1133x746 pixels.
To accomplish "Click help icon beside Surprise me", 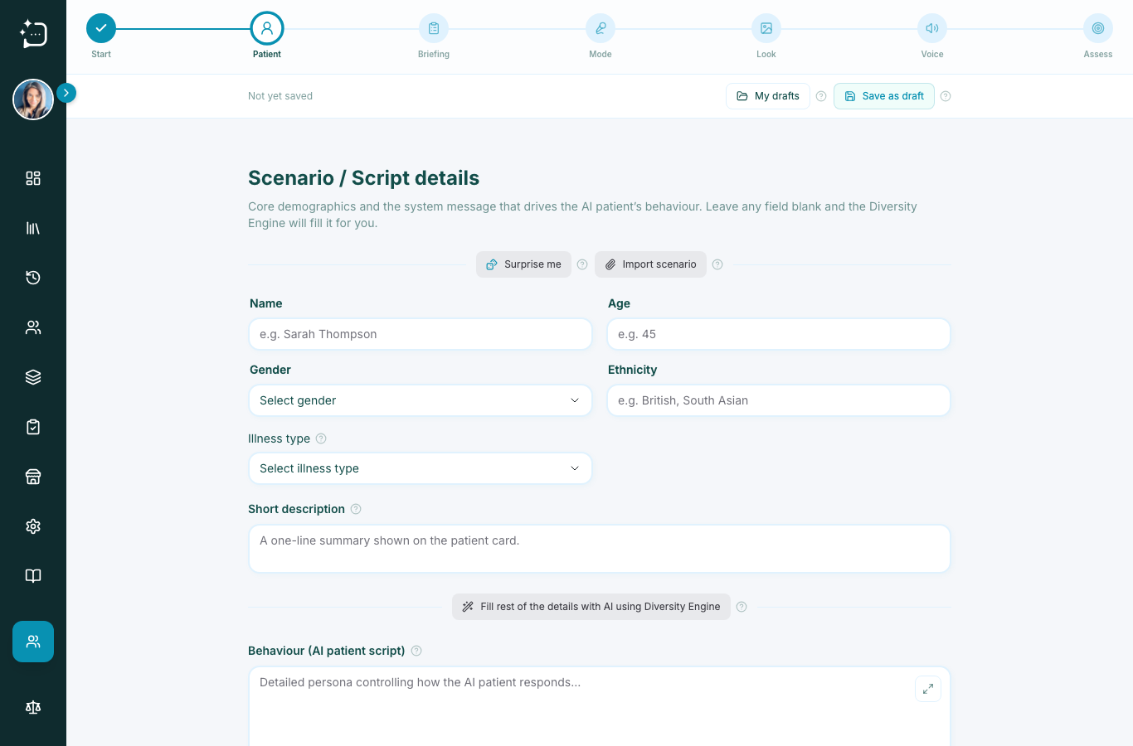I will pyautogui.click(x=582, y=264).
